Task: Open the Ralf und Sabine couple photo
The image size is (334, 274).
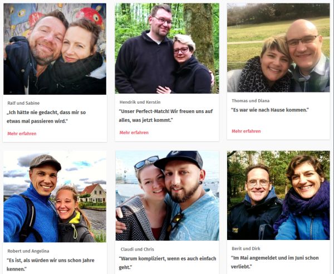Action: (55, 49)
